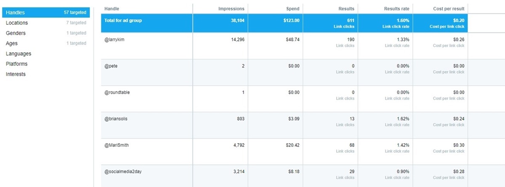This screenshot has width=505, height=187.
Task: Sort table by Spend column
Action: pyautogui.click(x=293, y=8)
